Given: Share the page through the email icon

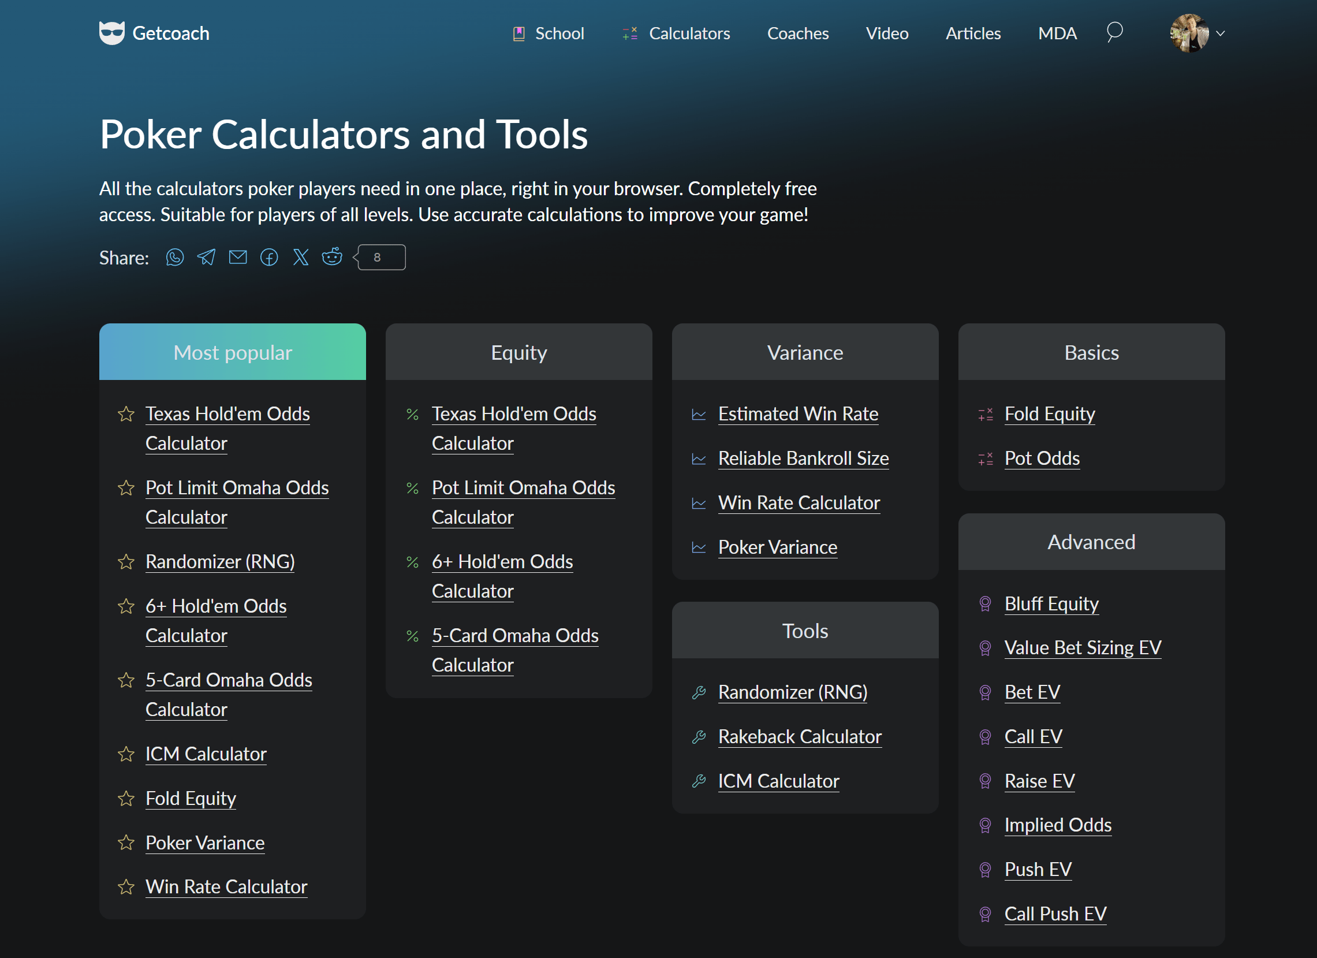Looking at the screenshot, I should (237, 257).
